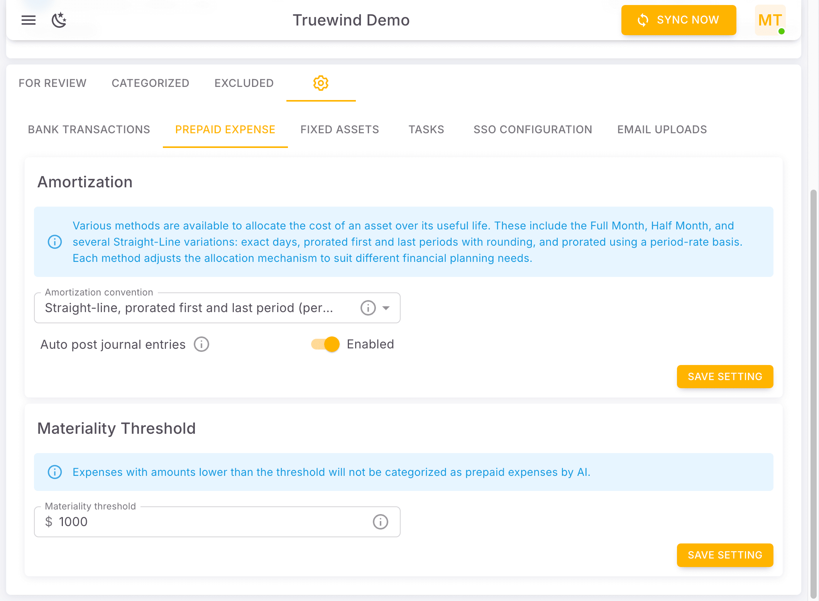
Task: Disable the Auto post journal entries toggle
Action: 325,344
